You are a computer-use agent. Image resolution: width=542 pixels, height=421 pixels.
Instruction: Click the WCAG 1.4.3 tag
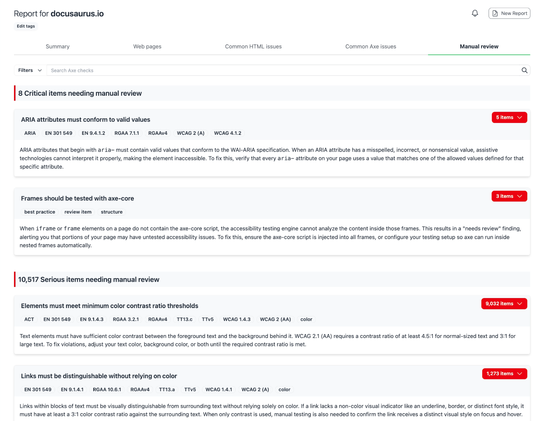[x=237, y=319]
